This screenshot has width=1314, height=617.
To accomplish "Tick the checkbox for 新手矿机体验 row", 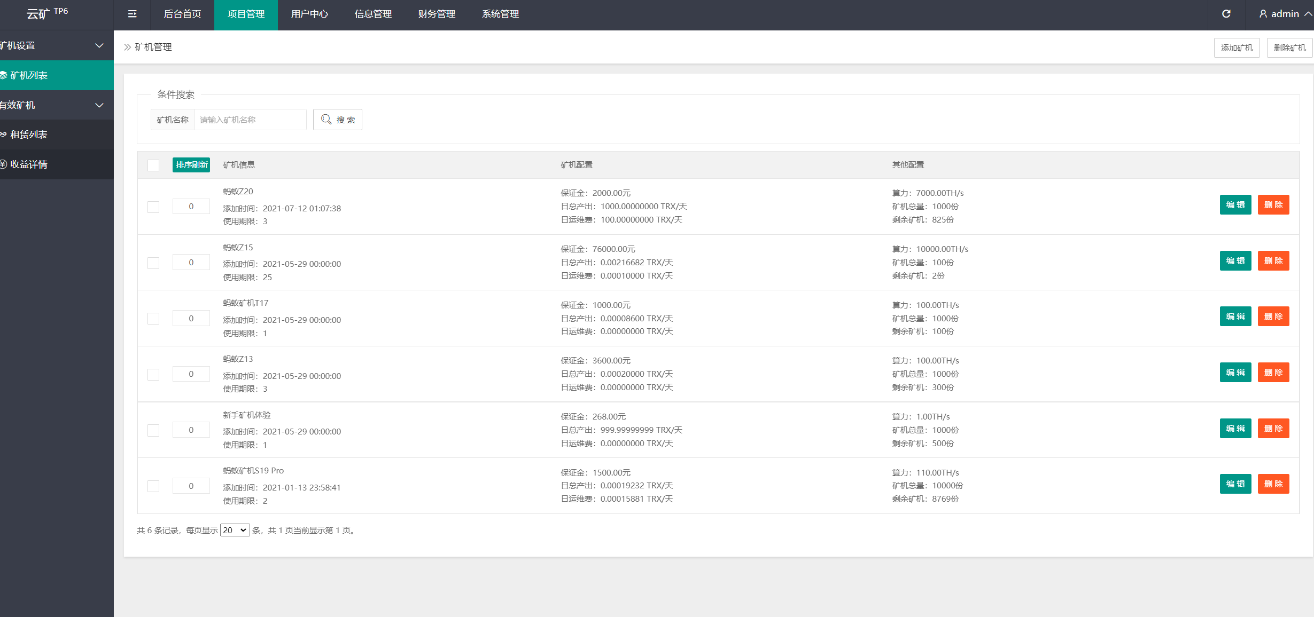I will point(153,431).
